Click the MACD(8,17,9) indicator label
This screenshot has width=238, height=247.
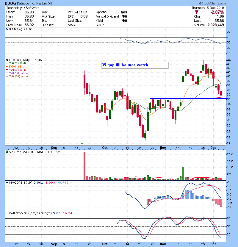[x=21, y=183]
